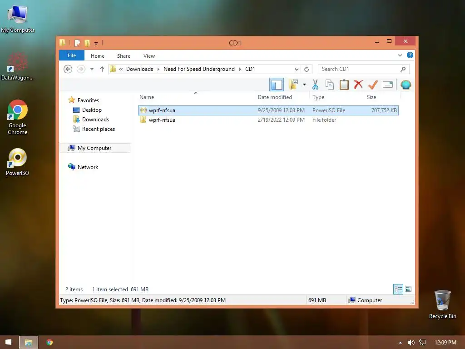Open Desktop in the navigation pane
The height and width of the screenshot is (349, 465).
point(92,110)
